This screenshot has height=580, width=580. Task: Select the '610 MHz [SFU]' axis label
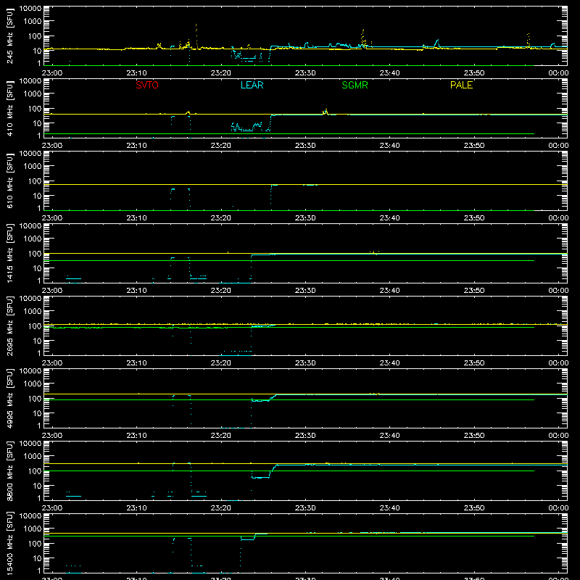[10, 181]
